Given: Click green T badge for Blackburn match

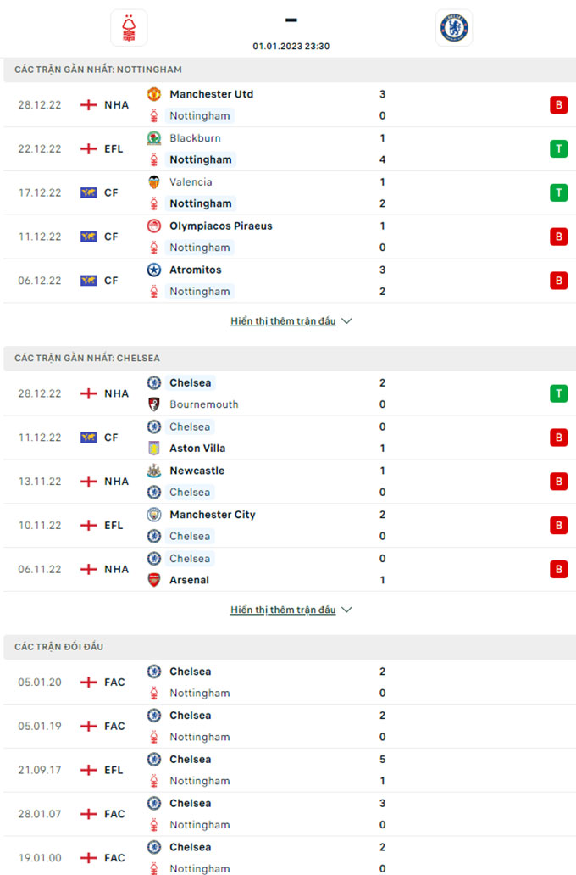Looking at the screenshot, I should (558, 149).
